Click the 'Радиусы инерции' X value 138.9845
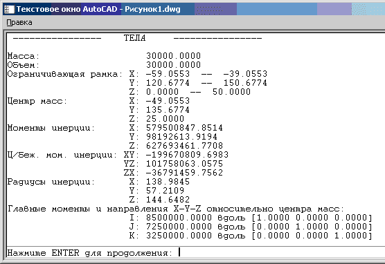Image resolution: width=385 pixels, height=264 pixels. tap(168, 182)
